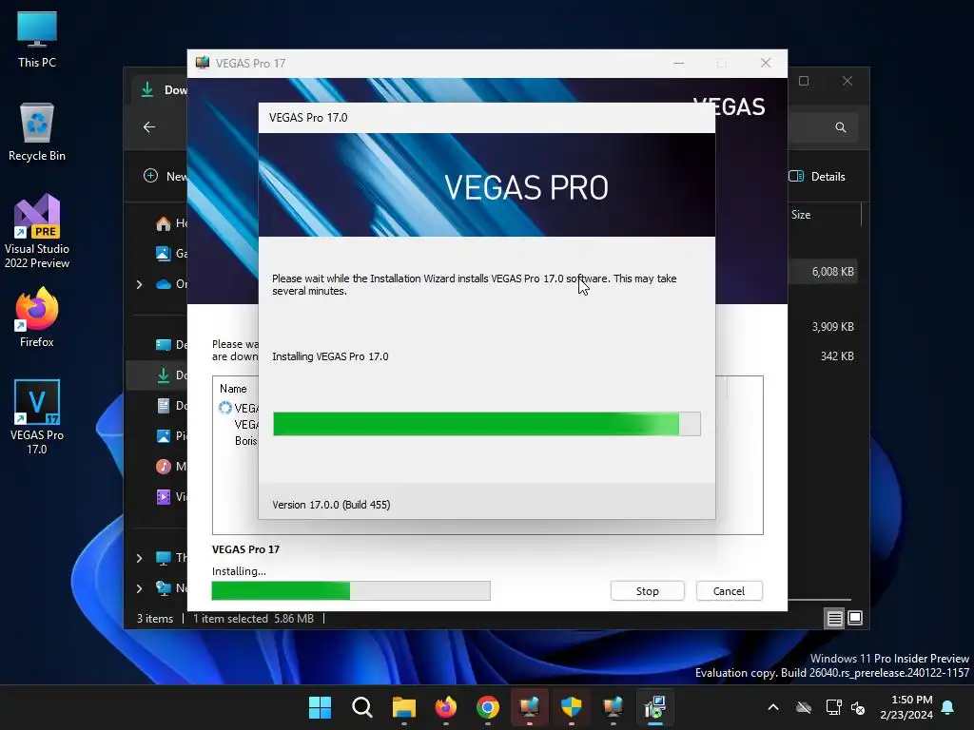This screenshot has height=730, width=974.
Task: Select the Pictures icon in Explorer sidebar
Action: tap(164, 436)
